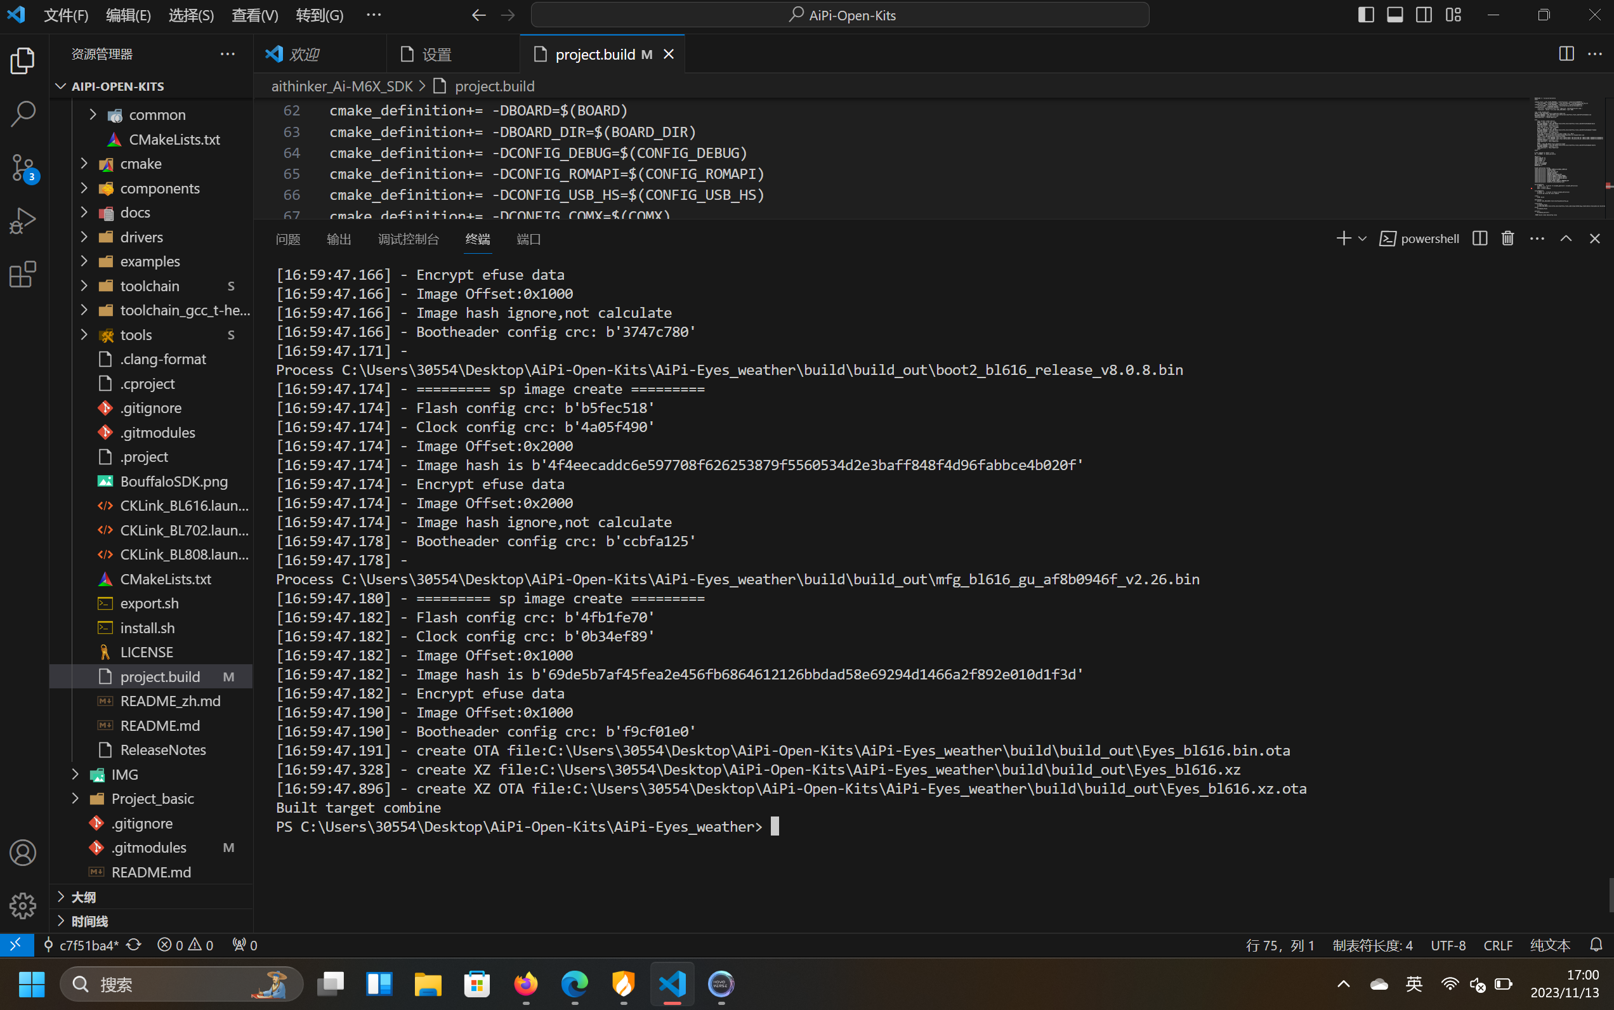This screenshot has height=1010, width=1614.
Task: Split the editor to the right
Action: pos(1566,53)
